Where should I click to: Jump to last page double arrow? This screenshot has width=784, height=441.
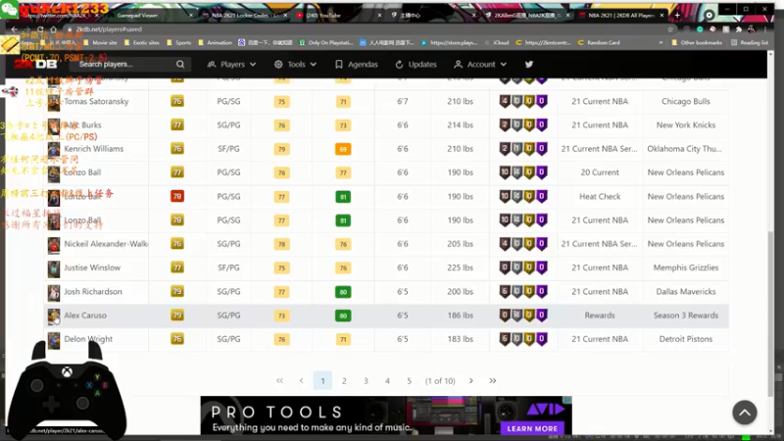pyautogui.click(x=493, y=380)
